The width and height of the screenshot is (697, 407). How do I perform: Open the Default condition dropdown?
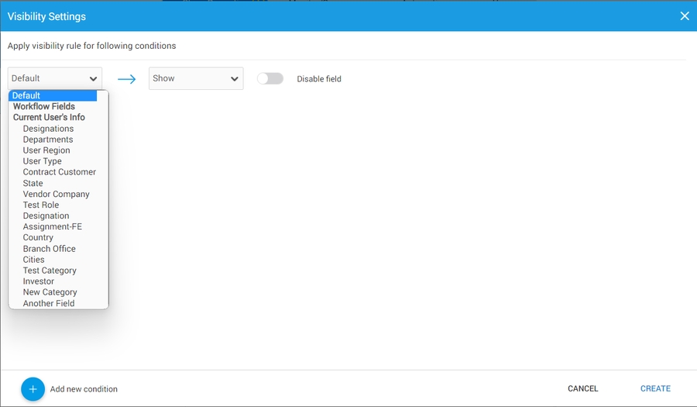(x=55, y=78)
